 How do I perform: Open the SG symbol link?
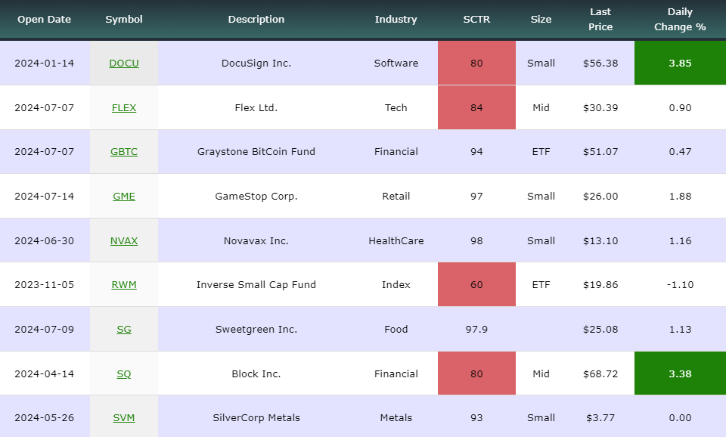(123, 329)
